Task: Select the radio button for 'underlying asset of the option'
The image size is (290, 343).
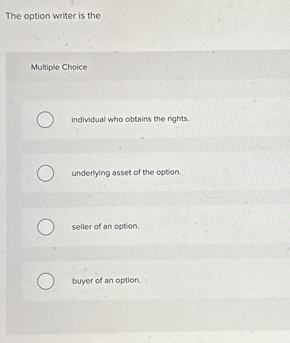Action: pyautogui.click(x=45, y=173)
